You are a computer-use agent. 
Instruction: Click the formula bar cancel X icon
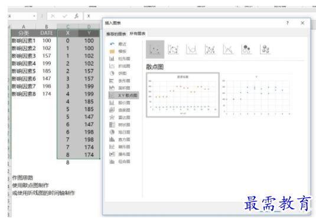[53, 16]
